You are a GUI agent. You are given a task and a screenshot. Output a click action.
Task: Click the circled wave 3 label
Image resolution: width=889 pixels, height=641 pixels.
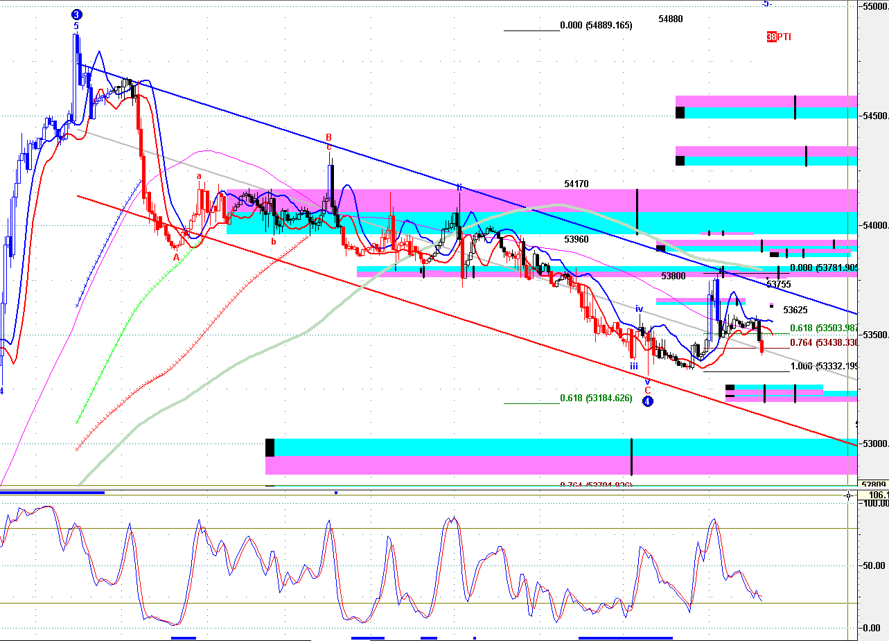coord(77,14)
